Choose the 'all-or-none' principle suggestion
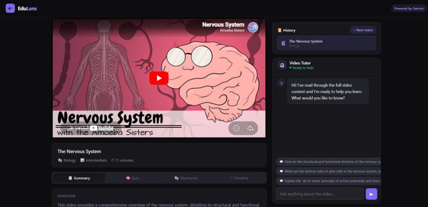The width and height of the screenshot is (428, 207). click(x=328, y=181)
